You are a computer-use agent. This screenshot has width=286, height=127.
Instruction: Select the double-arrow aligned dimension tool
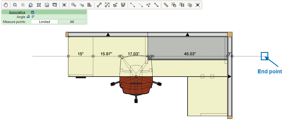156,5
